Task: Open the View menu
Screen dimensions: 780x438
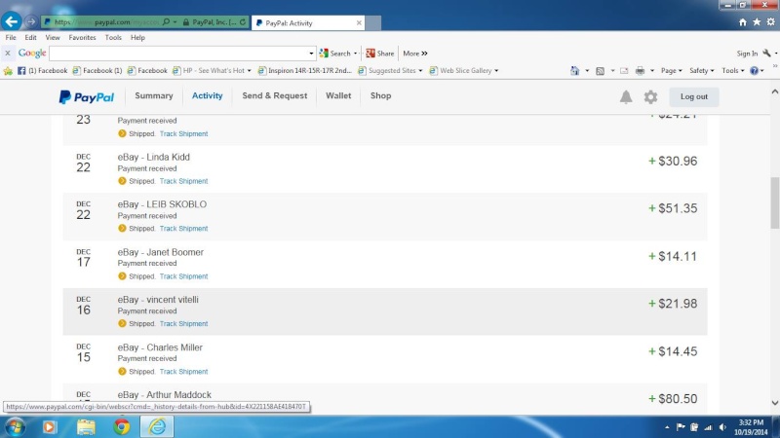Action: pos(53,37)
